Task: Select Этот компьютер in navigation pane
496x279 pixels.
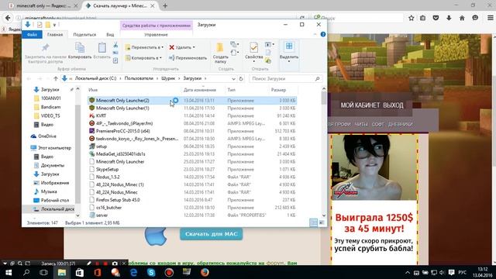Action: point(54,148)
